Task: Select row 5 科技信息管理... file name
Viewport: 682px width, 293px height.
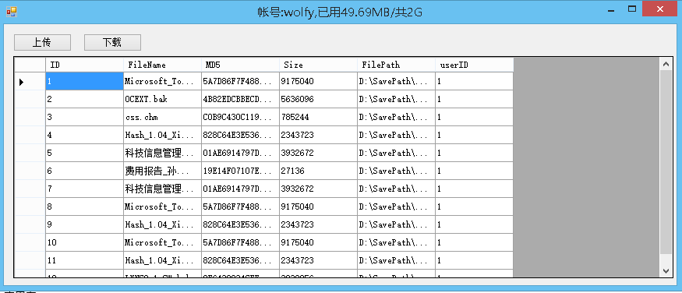Action: (x=162, y=153)
